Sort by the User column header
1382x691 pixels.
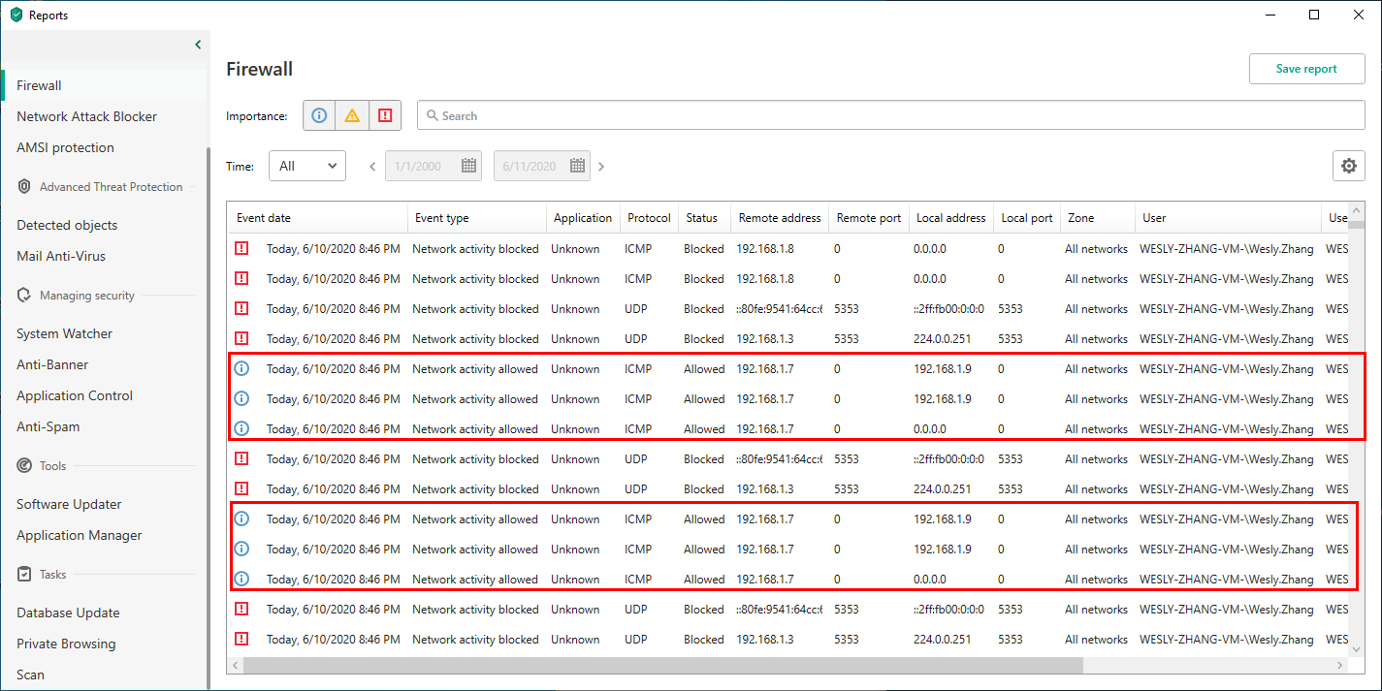point(1228,218)
